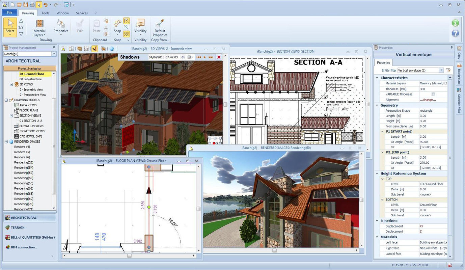Click the green info icon

pos(455,23)
